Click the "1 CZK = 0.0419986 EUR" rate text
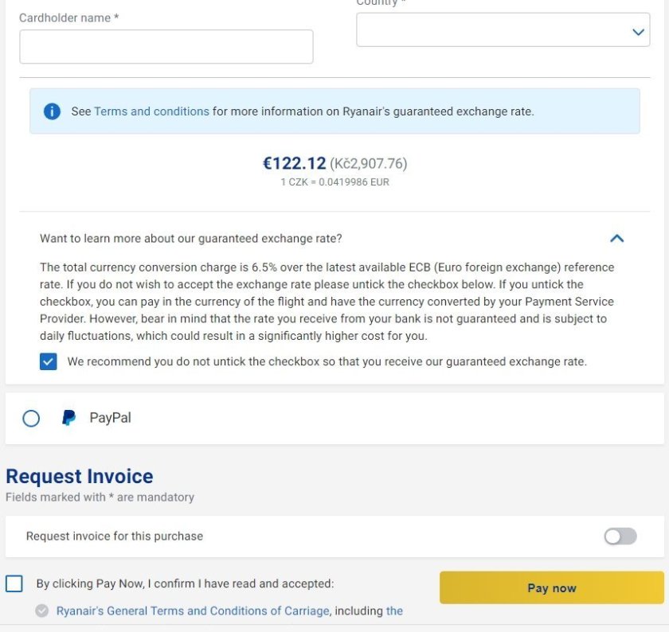Viewport: 669px width, 632px height. [334, 182]
